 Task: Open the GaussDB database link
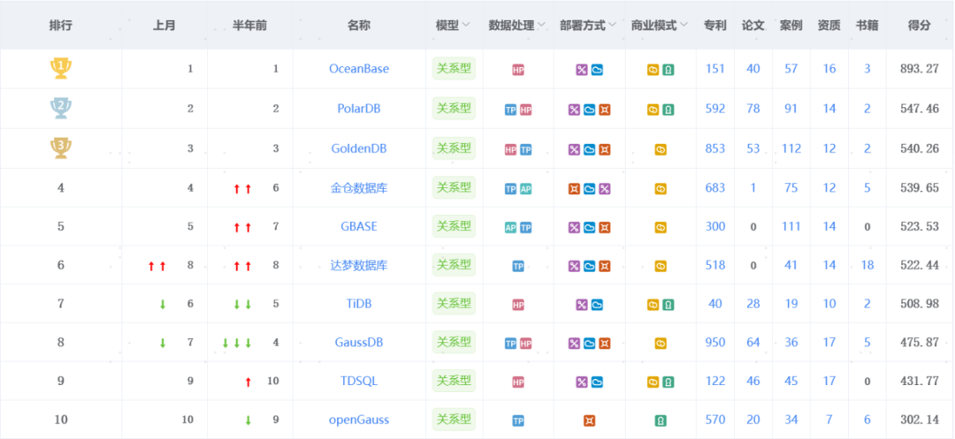[x=359, y=343]
